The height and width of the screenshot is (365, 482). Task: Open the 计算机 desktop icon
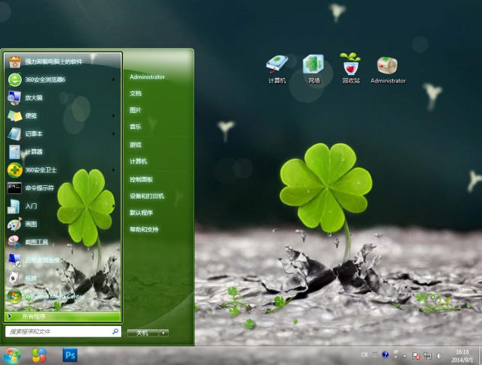(x=277, y=67)
